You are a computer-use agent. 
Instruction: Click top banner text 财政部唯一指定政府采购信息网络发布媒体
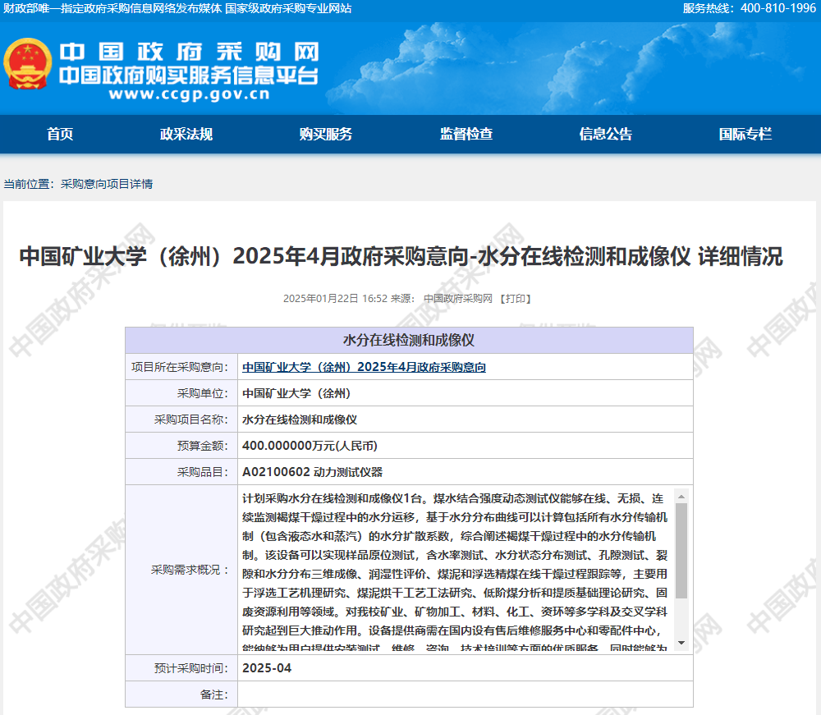tap(112, 8)
